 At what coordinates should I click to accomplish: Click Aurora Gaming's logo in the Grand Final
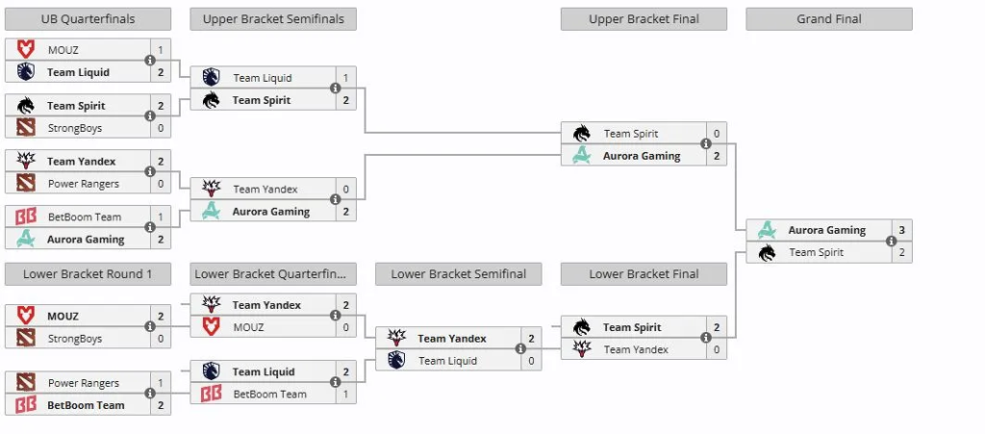click(x=767, y=230)
